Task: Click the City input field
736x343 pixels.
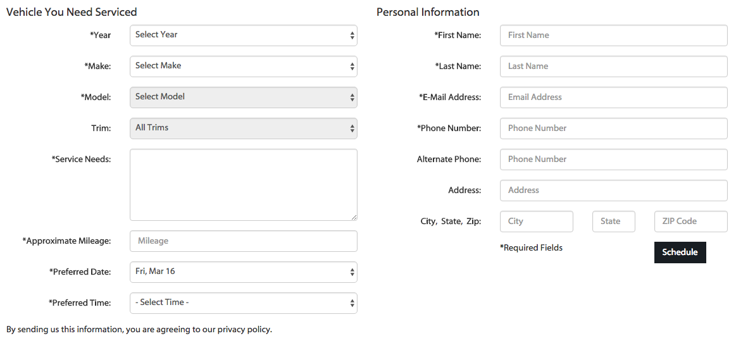Action: [x=536, y=221]
